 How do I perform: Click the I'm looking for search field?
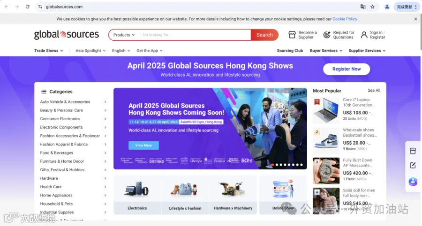[x=195, y=35]
